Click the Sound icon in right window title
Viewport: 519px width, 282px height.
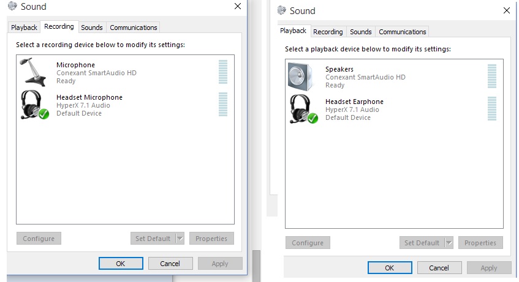point(282,10)
